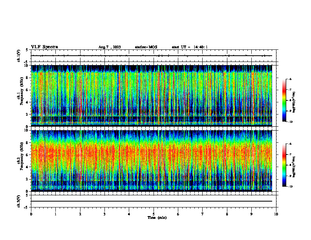311x240 pixels.
Task: Select ch.2 "Frequency (kHz)" axis label
Action: [22, 156]
